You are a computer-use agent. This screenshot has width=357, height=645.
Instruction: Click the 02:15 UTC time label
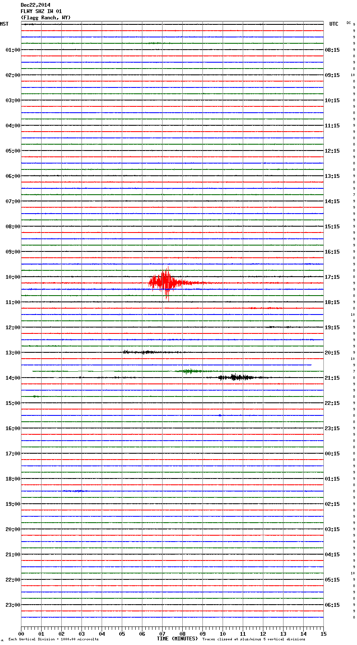[332, 504]
